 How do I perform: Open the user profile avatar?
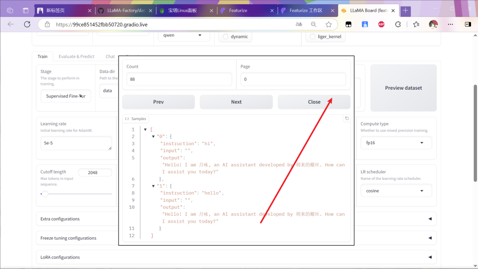coord(433,24)
